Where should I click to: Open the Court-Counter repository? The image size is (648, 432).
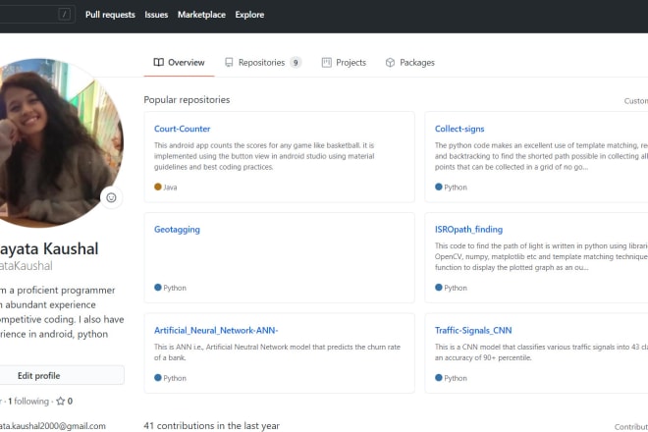[x=183, y=129]
